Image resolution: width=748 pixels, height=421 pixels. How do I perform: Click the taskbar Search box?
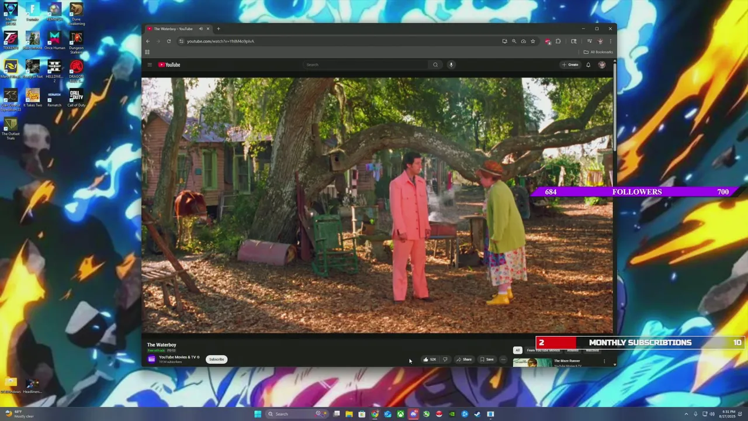tap(296, 414)
